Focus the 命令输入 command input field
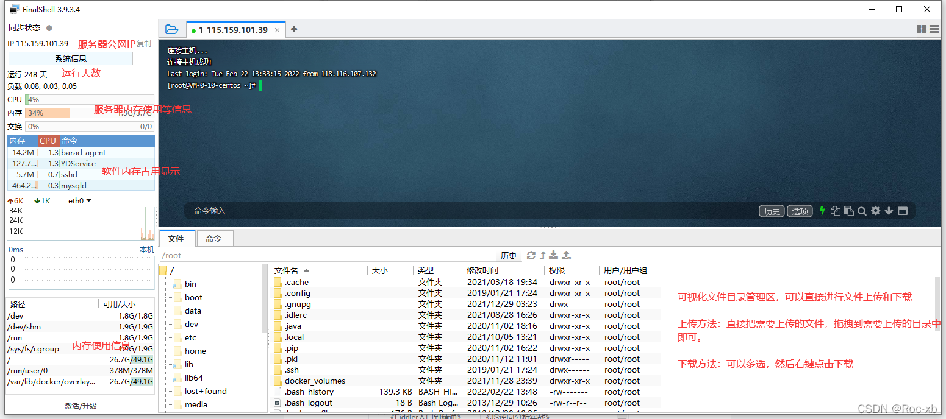This screenshot has height=419, width=946. point(470,211)
